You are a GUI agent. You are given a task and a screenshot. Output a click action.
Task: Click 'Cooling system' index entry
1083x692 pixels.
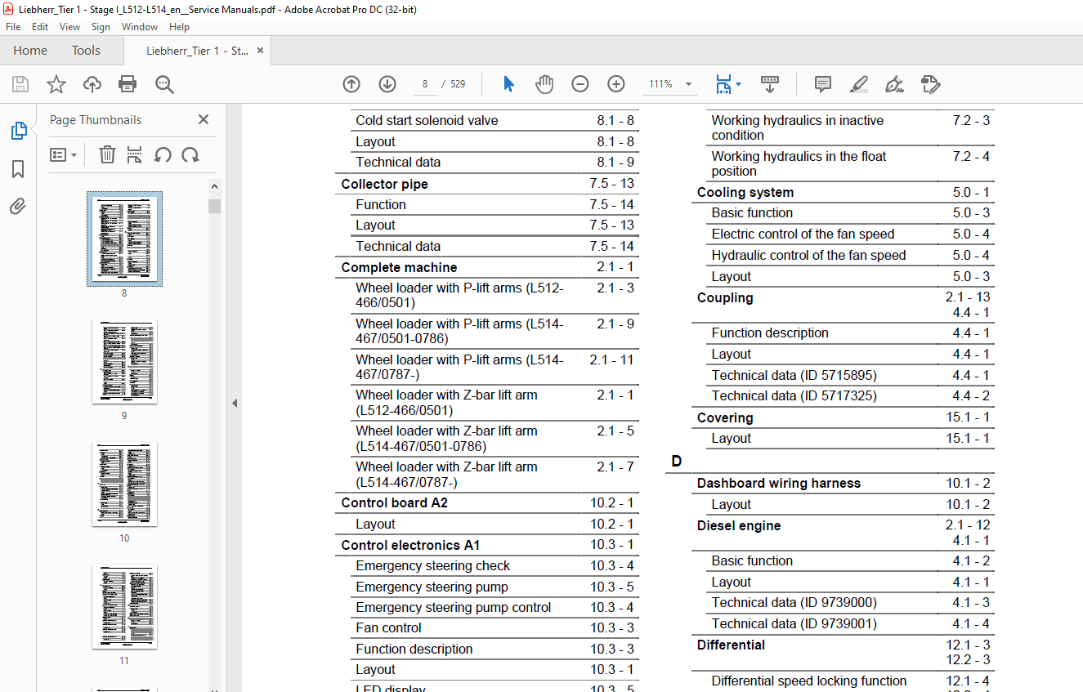[745, 192]
